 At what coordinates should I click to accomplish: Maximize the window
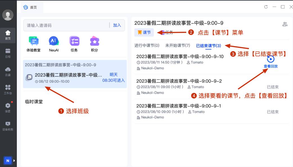283,7
